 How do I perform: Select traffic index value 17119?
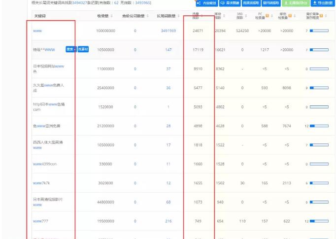pos(198,50)
